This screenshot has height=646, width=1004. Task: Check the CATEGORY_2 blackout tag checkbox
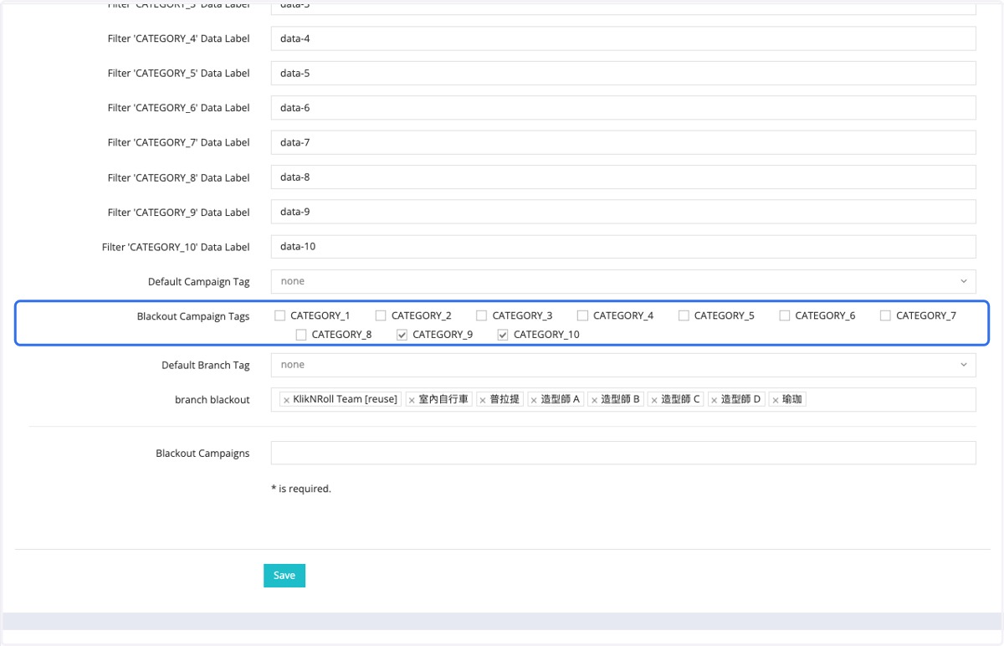pyautogui.click(x=381, y=315)
